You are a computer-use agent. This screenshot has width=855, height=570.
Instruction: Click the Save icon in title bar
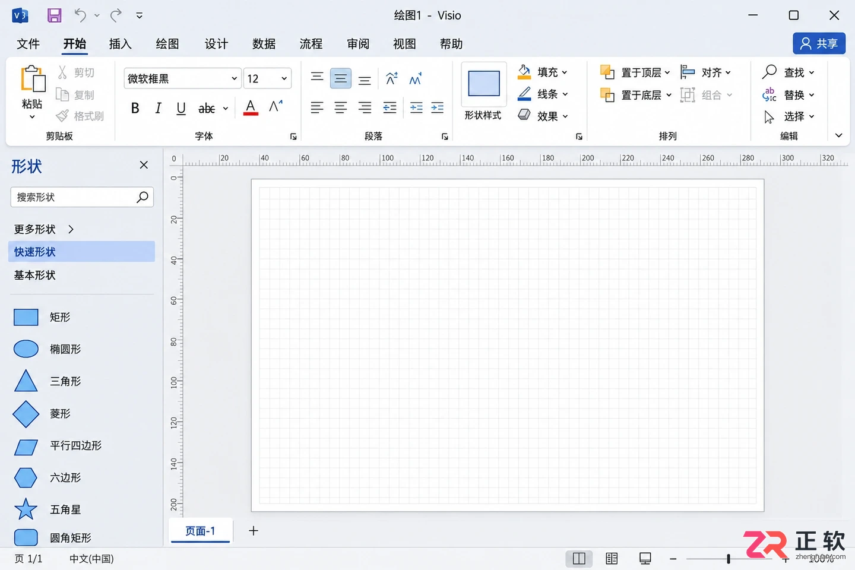55,15
